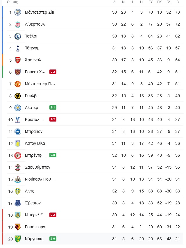This screenshot has height=248, width=186.
Task: Click the Άστον Βίλα team name
Action: click(x=35, y=143)
